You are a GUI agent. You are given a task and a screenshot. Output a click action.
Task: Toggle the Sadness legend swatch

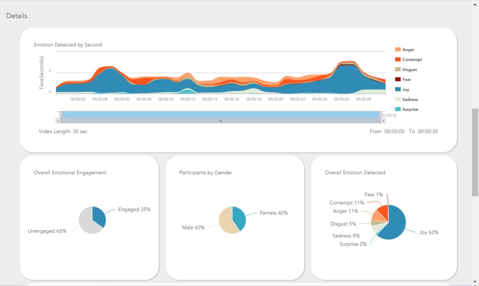(x=398, y=99)
